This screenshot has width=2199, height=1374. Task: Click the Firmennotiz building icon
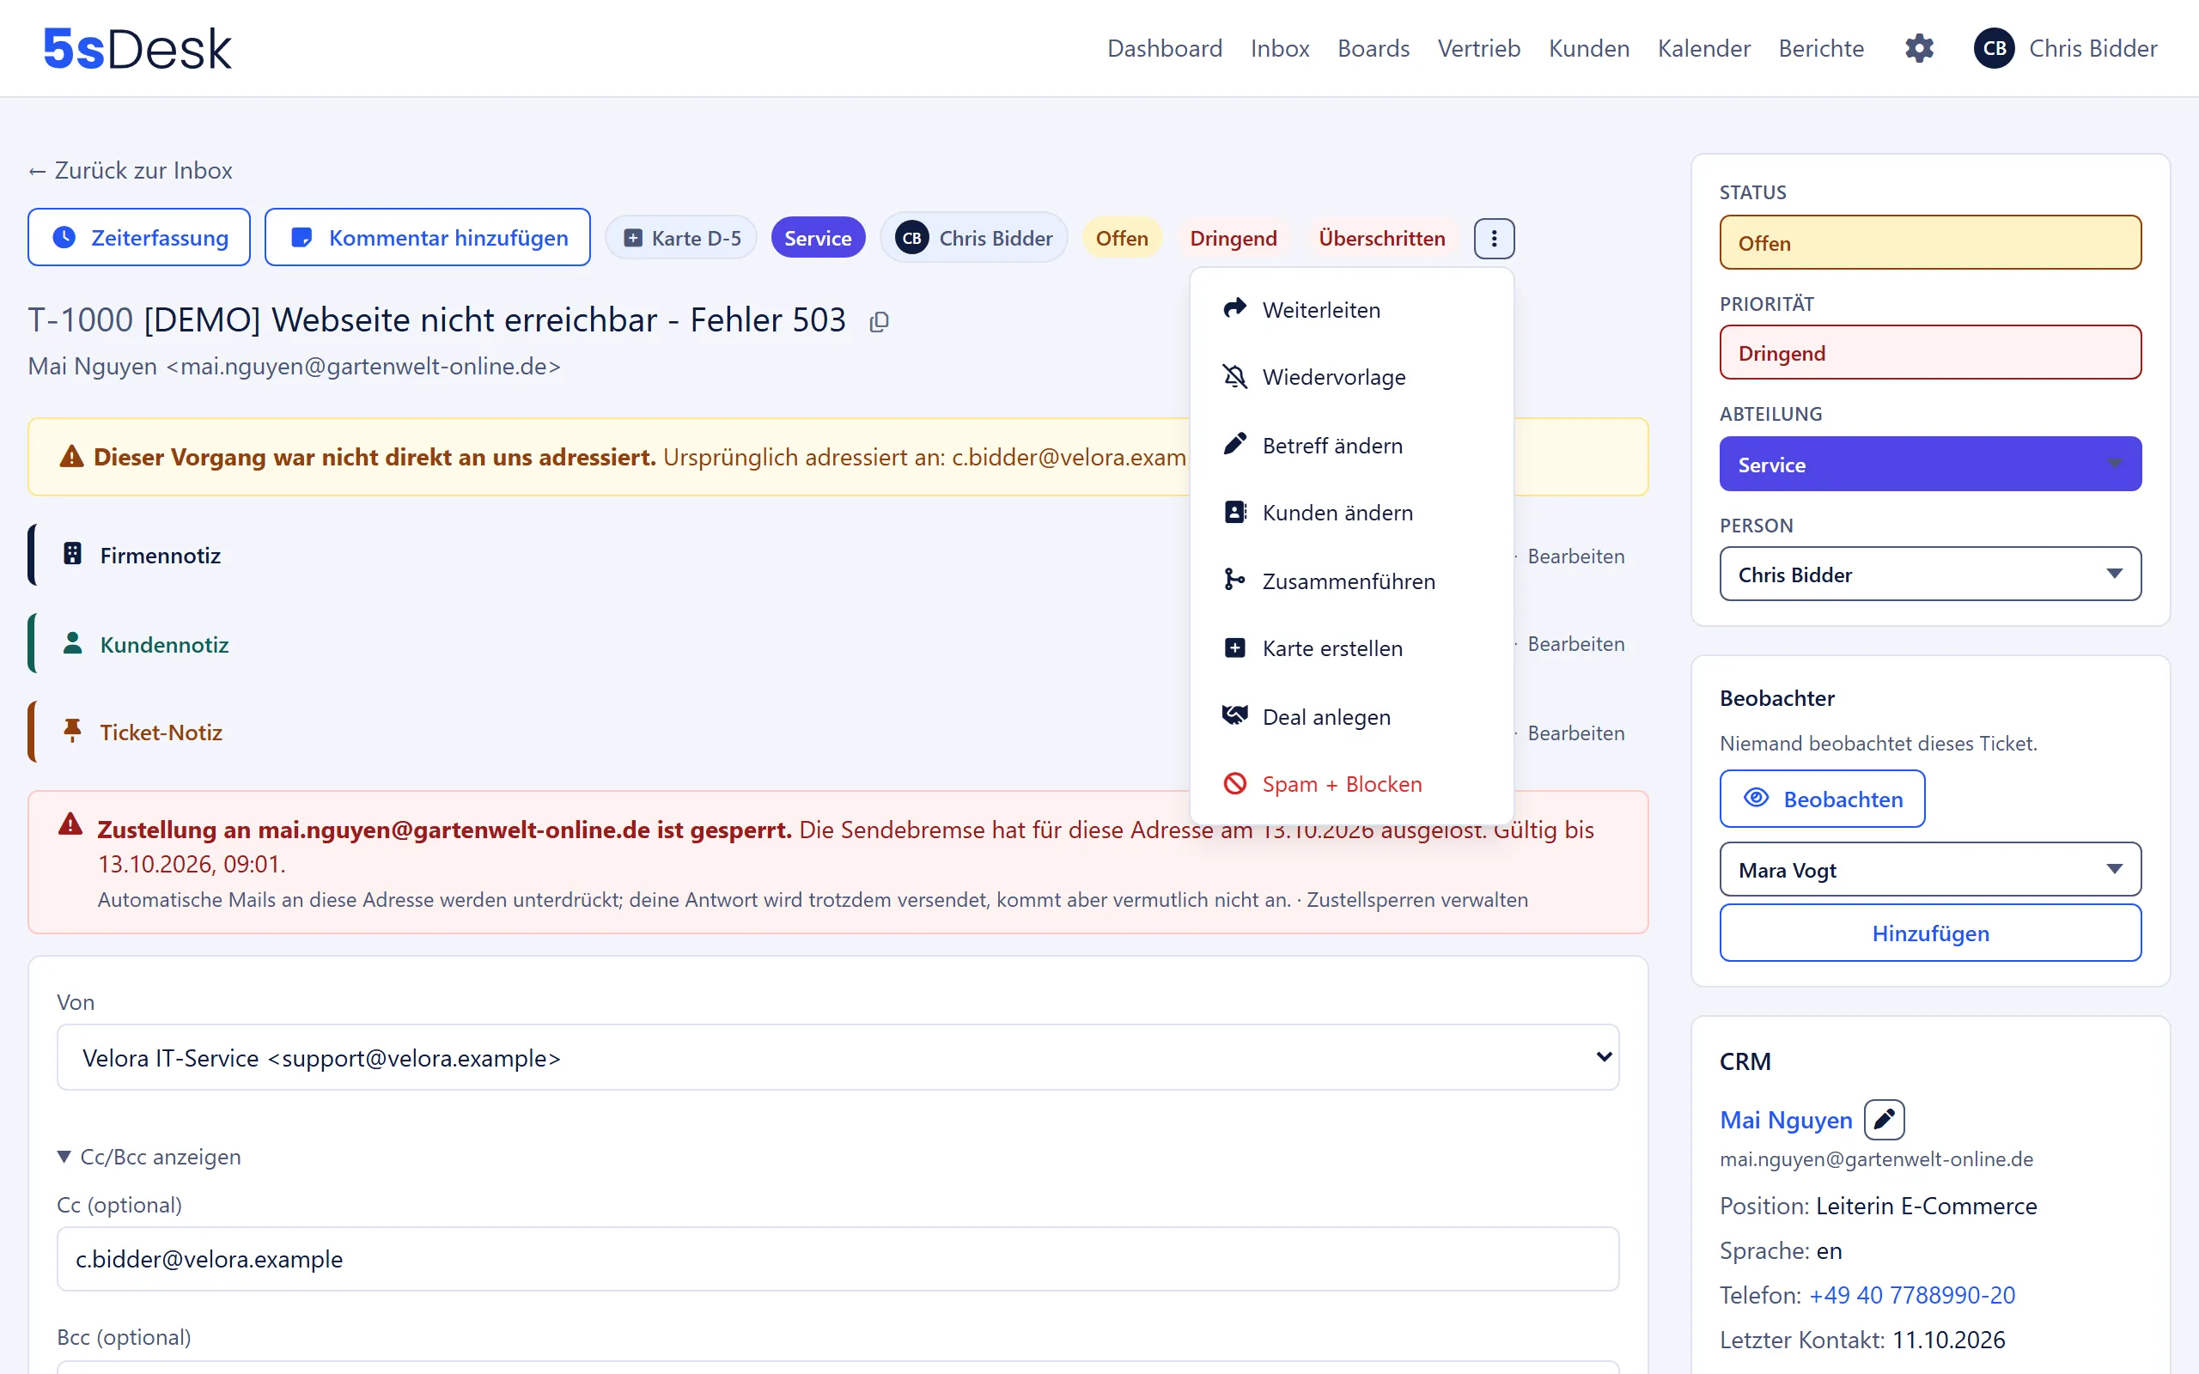pyautogui.click(x=73, y=555)
